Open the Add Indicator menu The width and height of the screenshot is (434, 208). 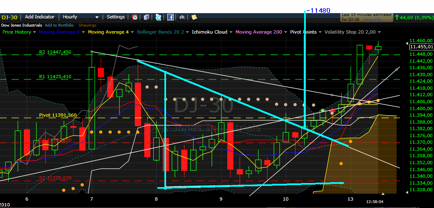[x=39, y=17]
